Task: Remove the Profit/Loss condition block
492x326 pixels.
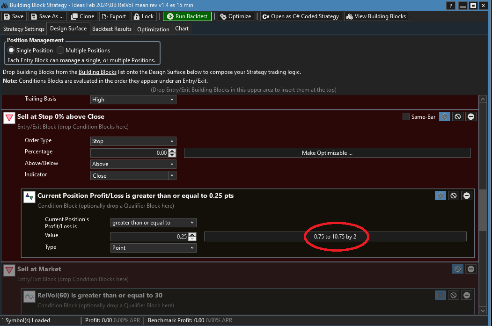Action: click(x=467, y=196)
